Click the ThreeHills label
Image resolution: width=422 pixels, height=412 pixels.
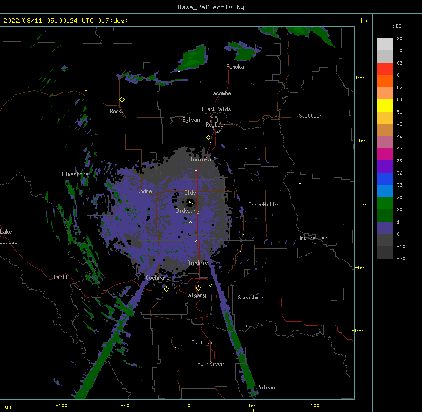[263, 205]
